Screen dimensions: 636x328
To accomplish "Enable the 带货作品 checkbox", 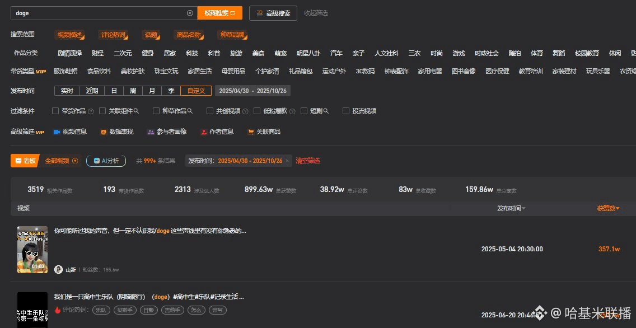I will click(55, 111).
